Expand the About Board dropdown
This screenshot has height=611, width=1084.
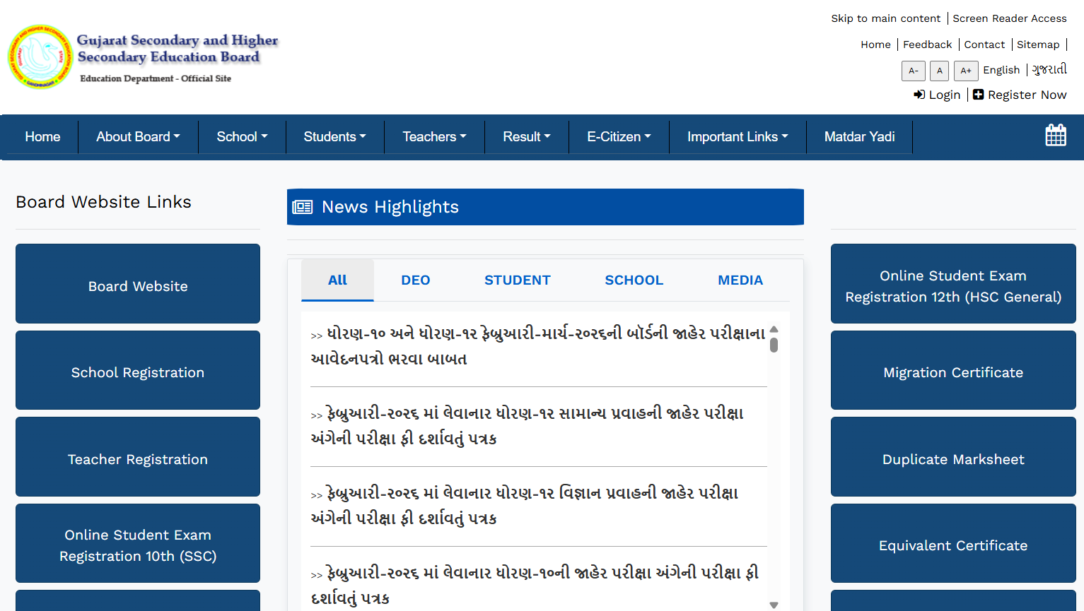138,136
